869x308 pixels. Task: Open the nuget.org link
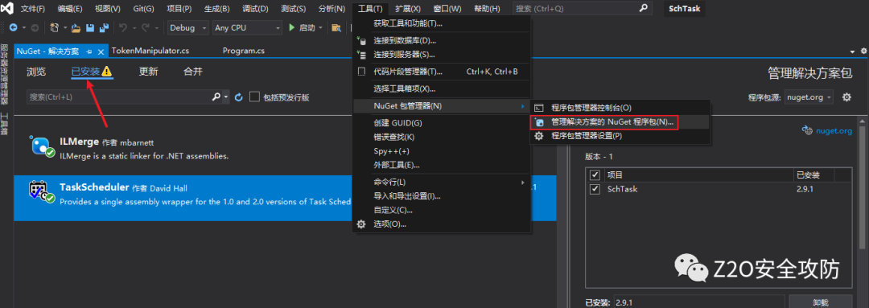coord(834,131)
